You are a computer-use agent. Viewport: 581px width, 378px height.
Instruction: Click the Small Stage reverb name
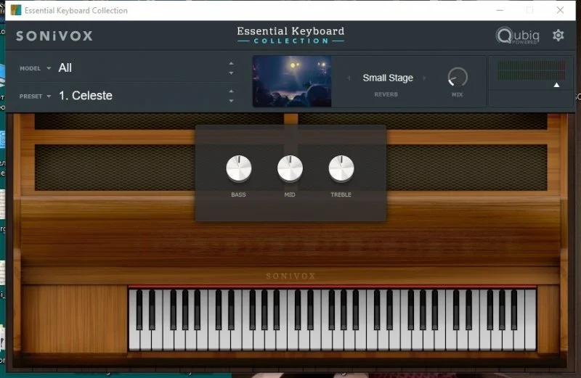[x=388, y=78]
